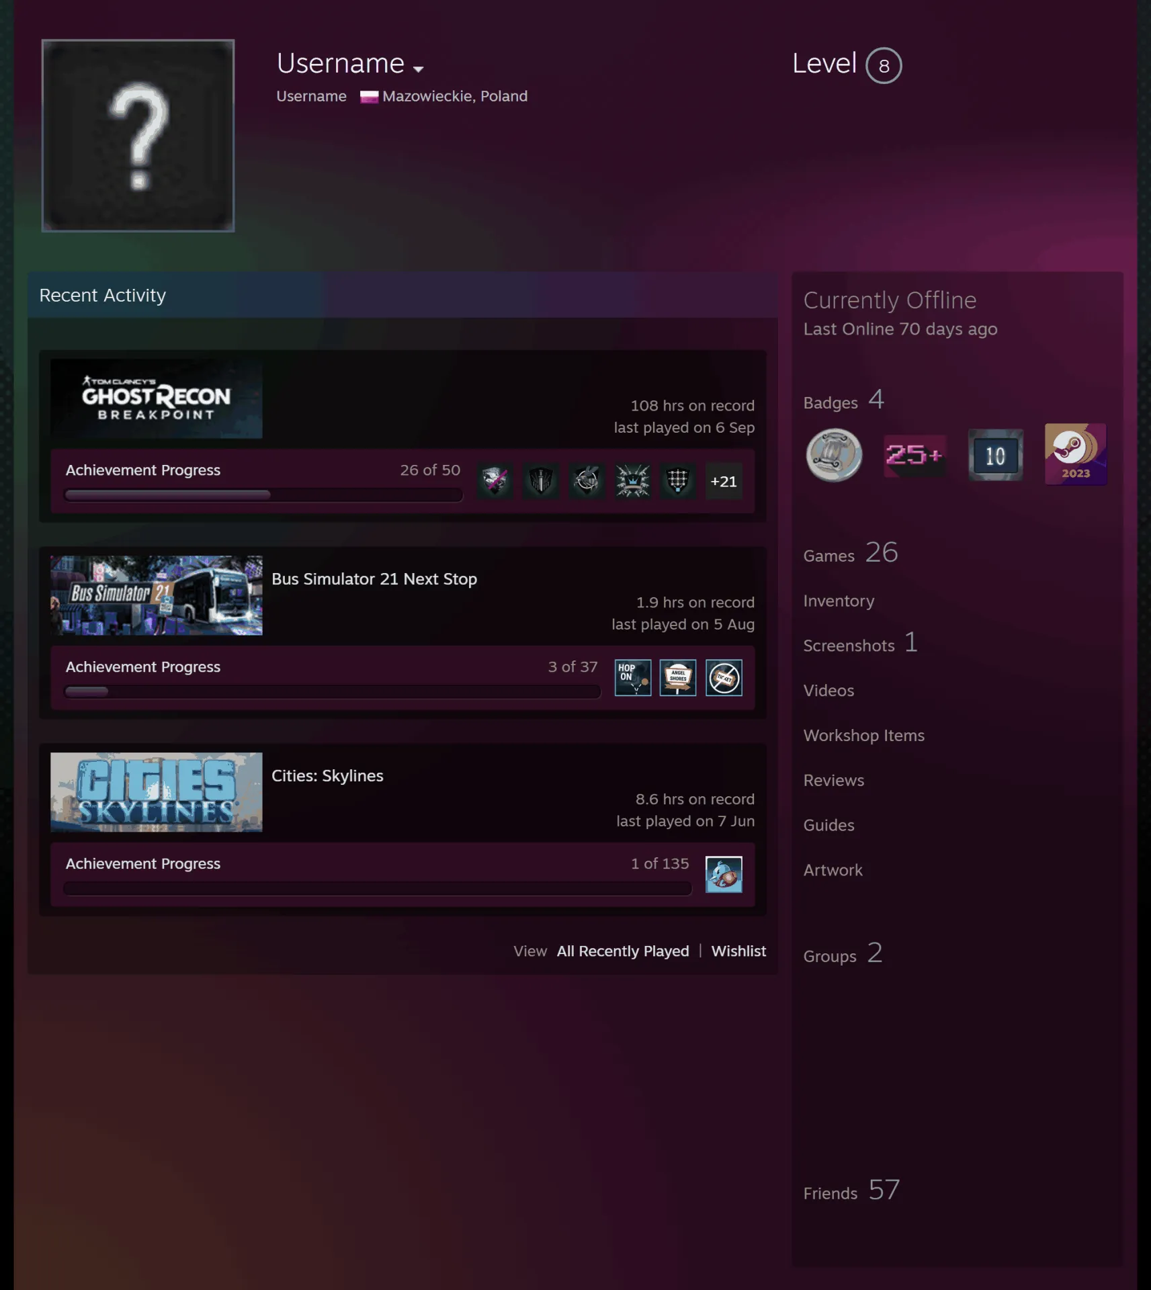The height and width of the screenshot is (1290, 1151).
Task: Open the Groups 2 link
Action: [x=843, y=953]
